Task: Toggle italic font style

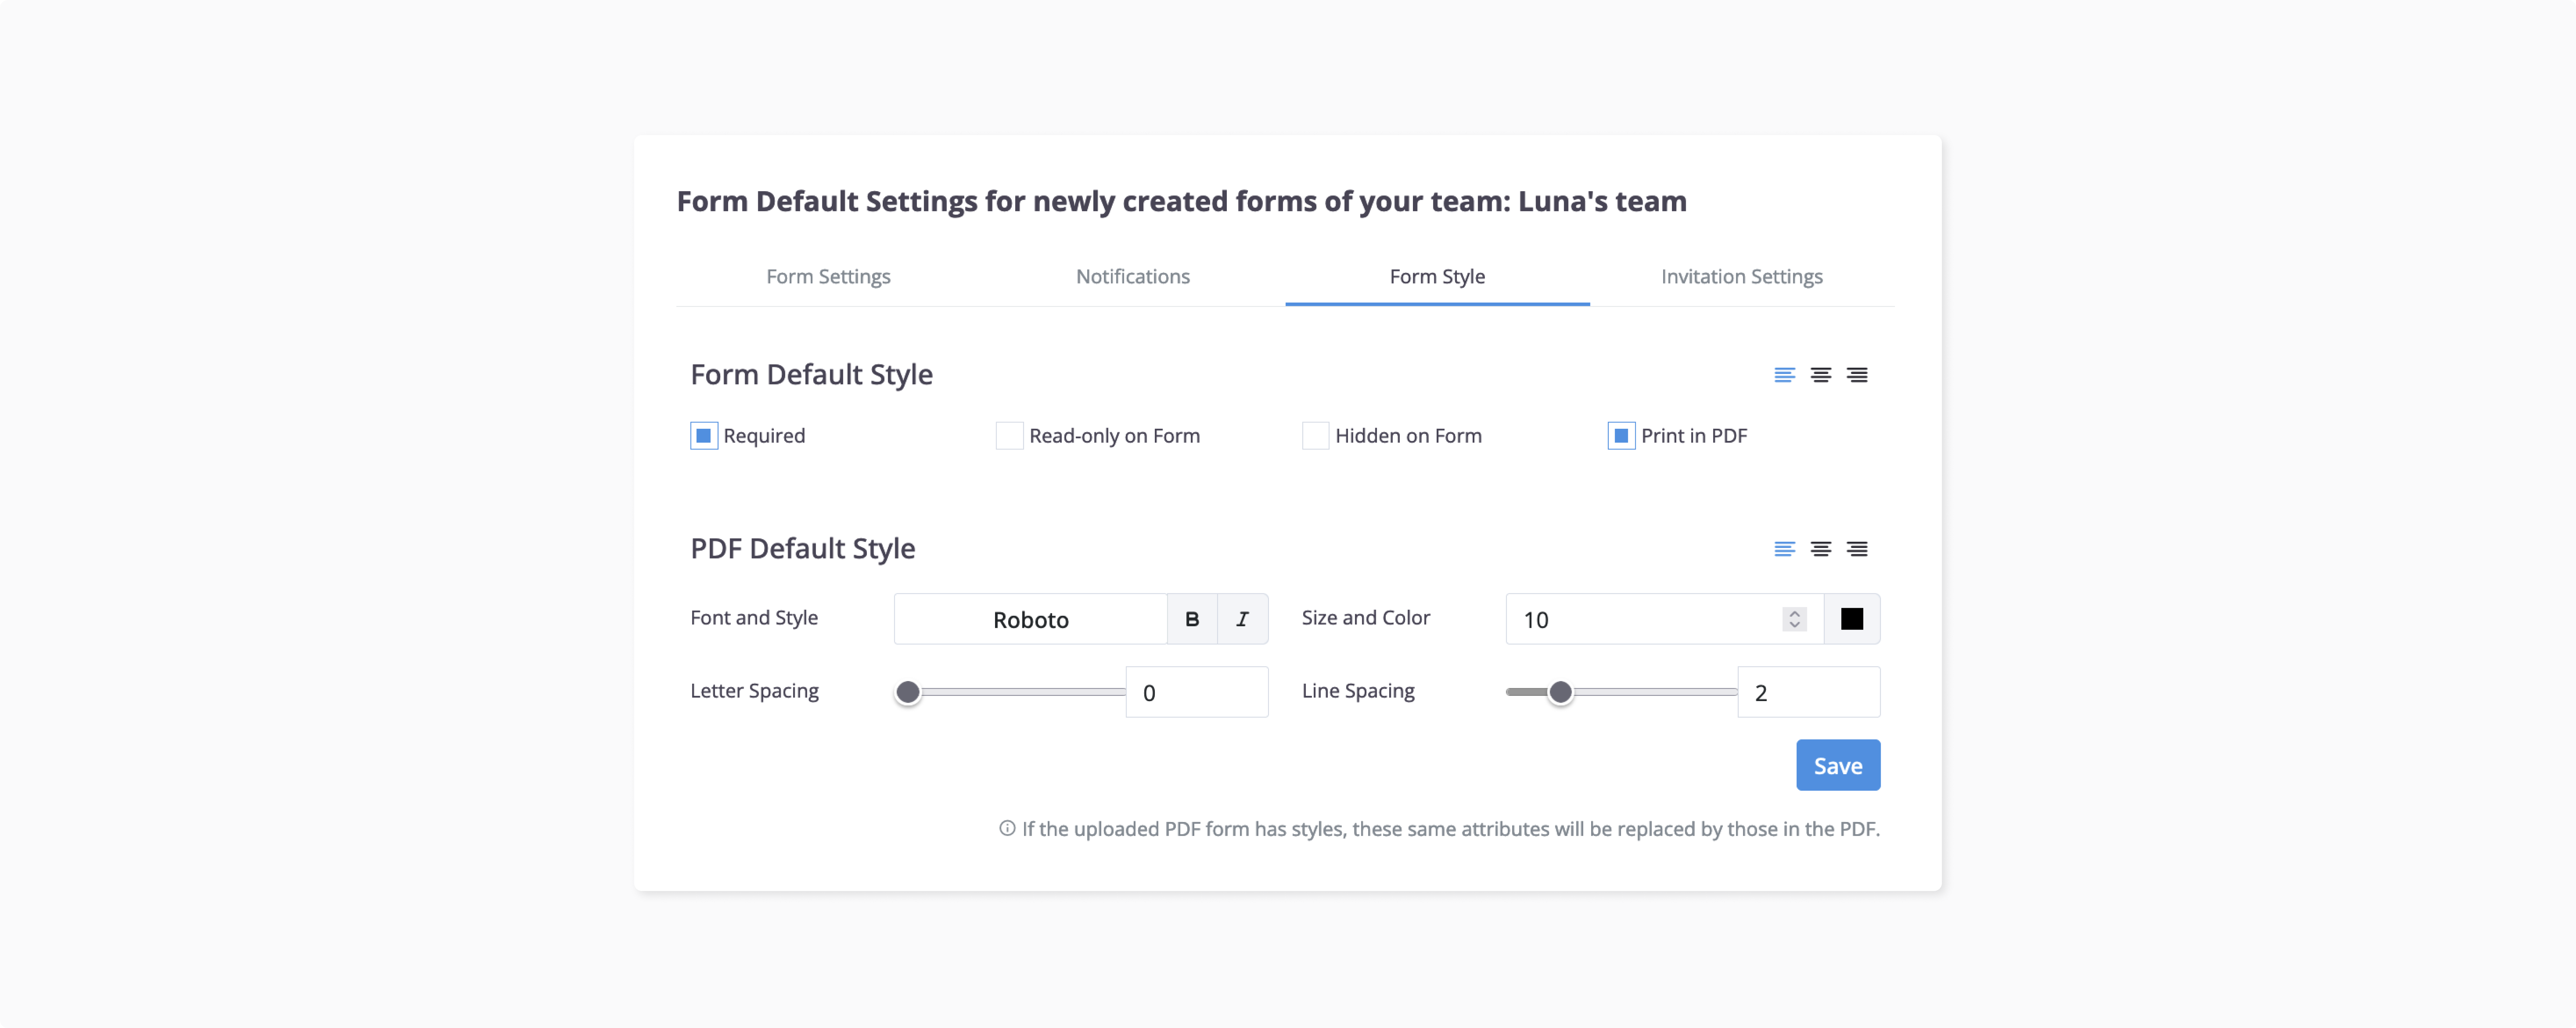Action: pos(1242,619)
